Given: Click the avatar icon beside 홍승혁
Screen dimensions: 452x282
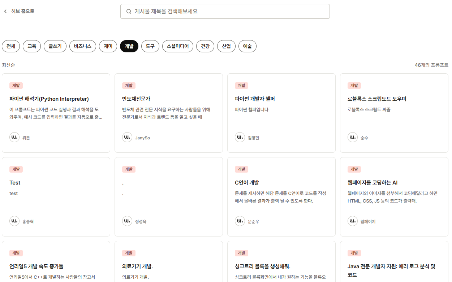Looking at the screenshot, I should pos(14,221).
